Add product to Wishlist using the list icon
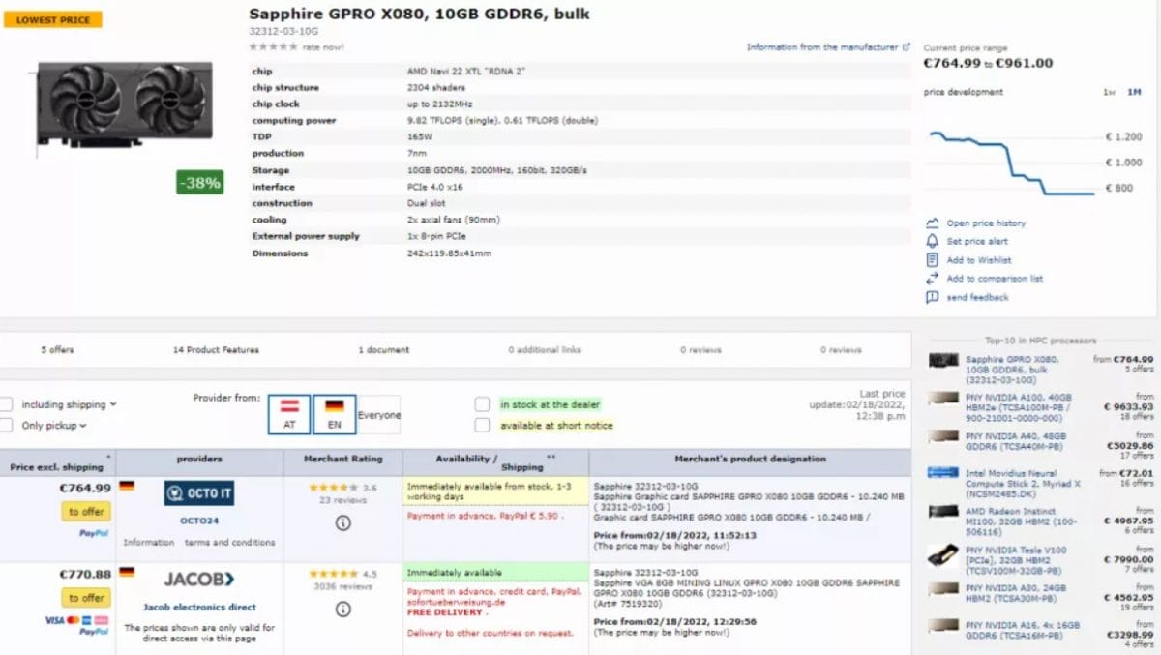The height and width of the screenshot is (655, 1161). [932, 258]
